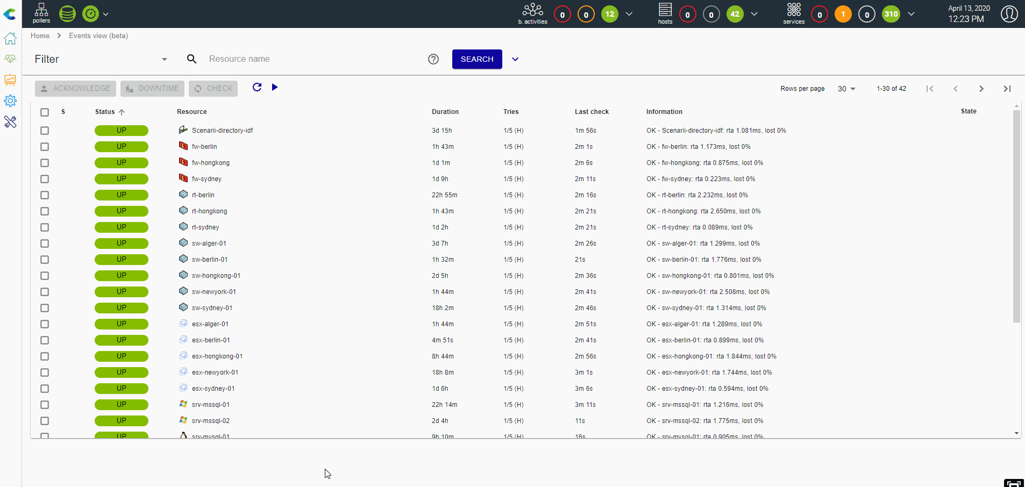
Task: Open the Administration tools sidebar icon
Action: point(10,122)
